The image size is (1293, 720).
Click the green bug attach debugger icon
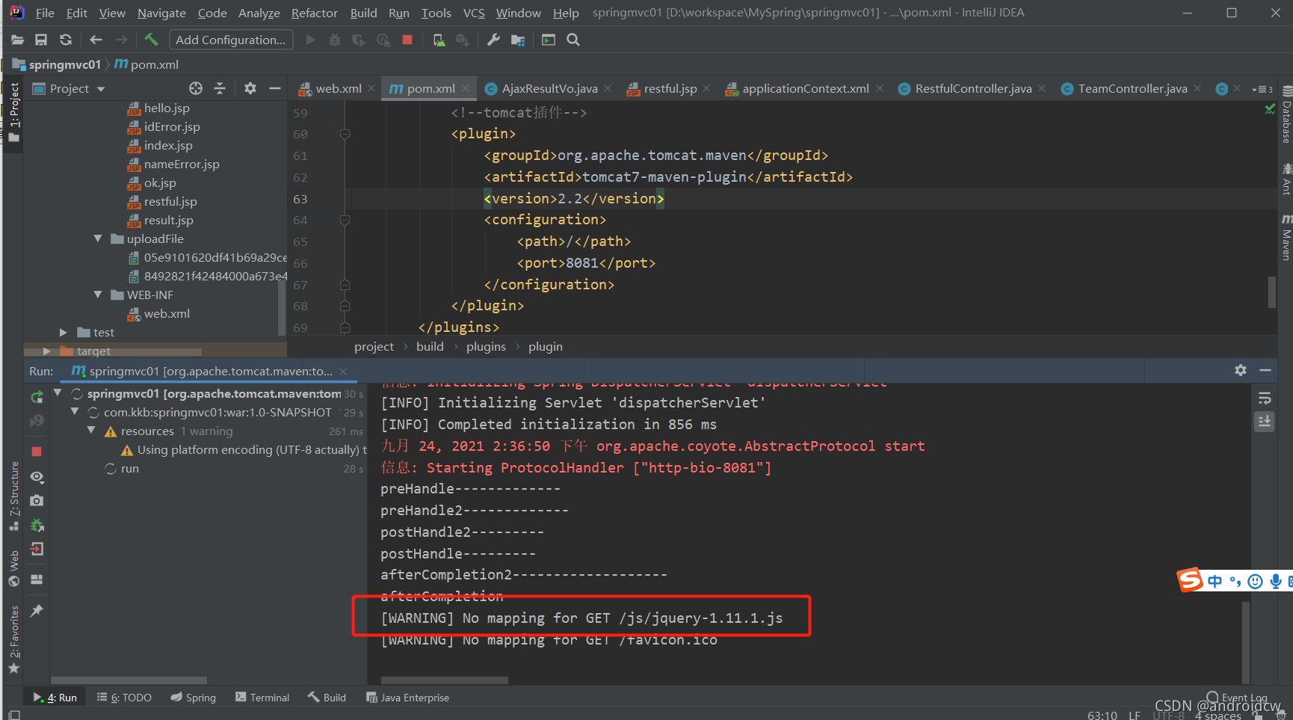[x=37, y=525]
